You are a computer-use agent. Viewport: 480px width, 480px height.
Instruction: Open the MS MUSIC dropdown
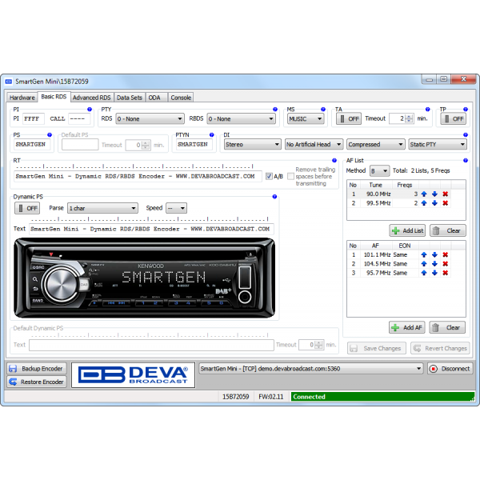(306, 118)
